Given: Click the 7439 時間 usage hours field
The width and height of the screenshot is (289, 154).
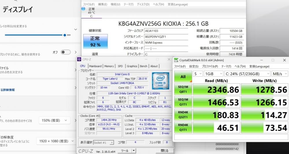Looking at the screenshot, I should click(x=232, y=54).
